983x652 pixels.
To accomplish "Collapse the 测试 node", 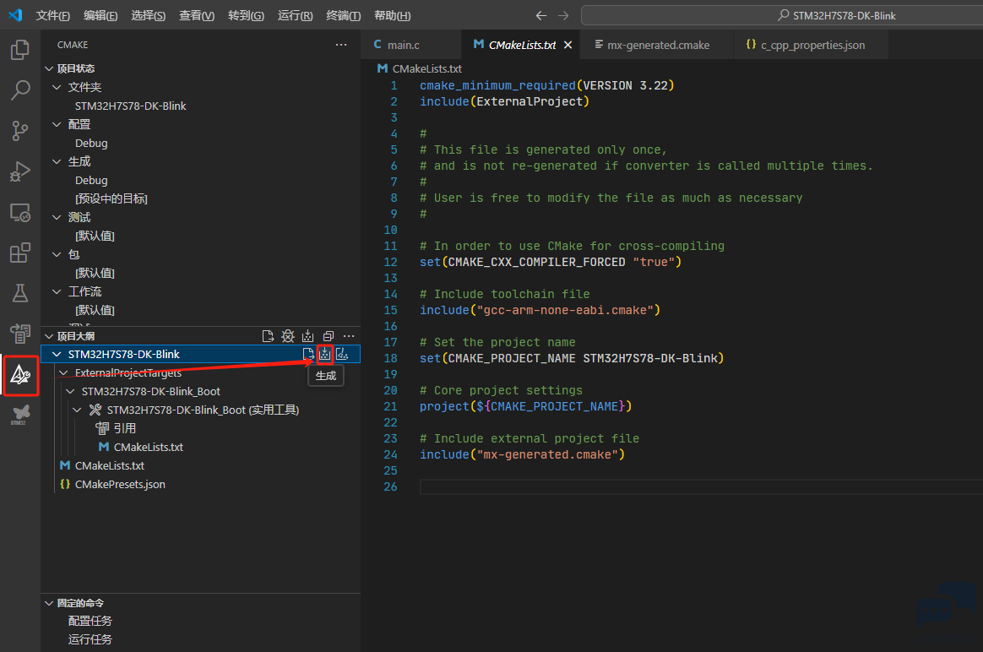I will click(57, 217).
